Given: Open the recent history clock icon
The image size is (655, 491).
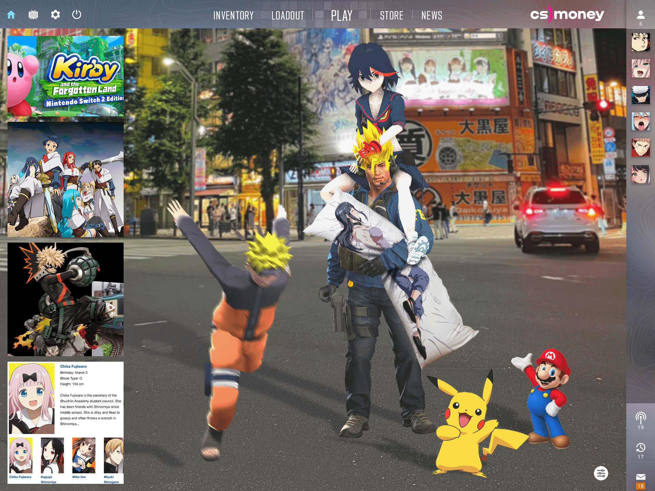Looking at the screenshot, I should [641, 447].
